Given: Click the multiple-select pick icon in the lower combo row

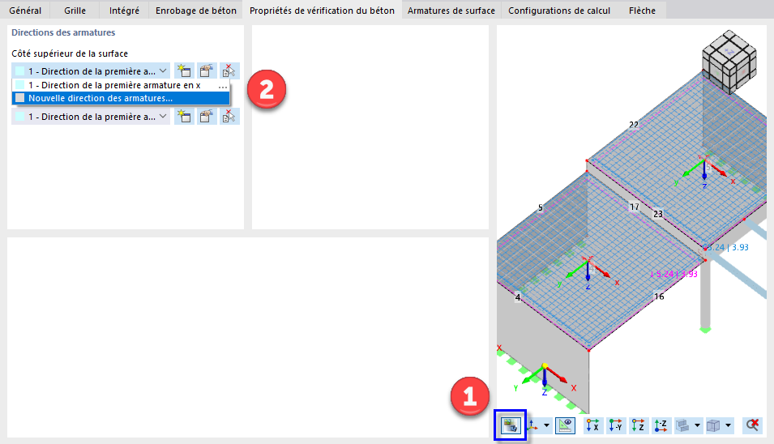Looking at the screenshot, I should [229, 117].
